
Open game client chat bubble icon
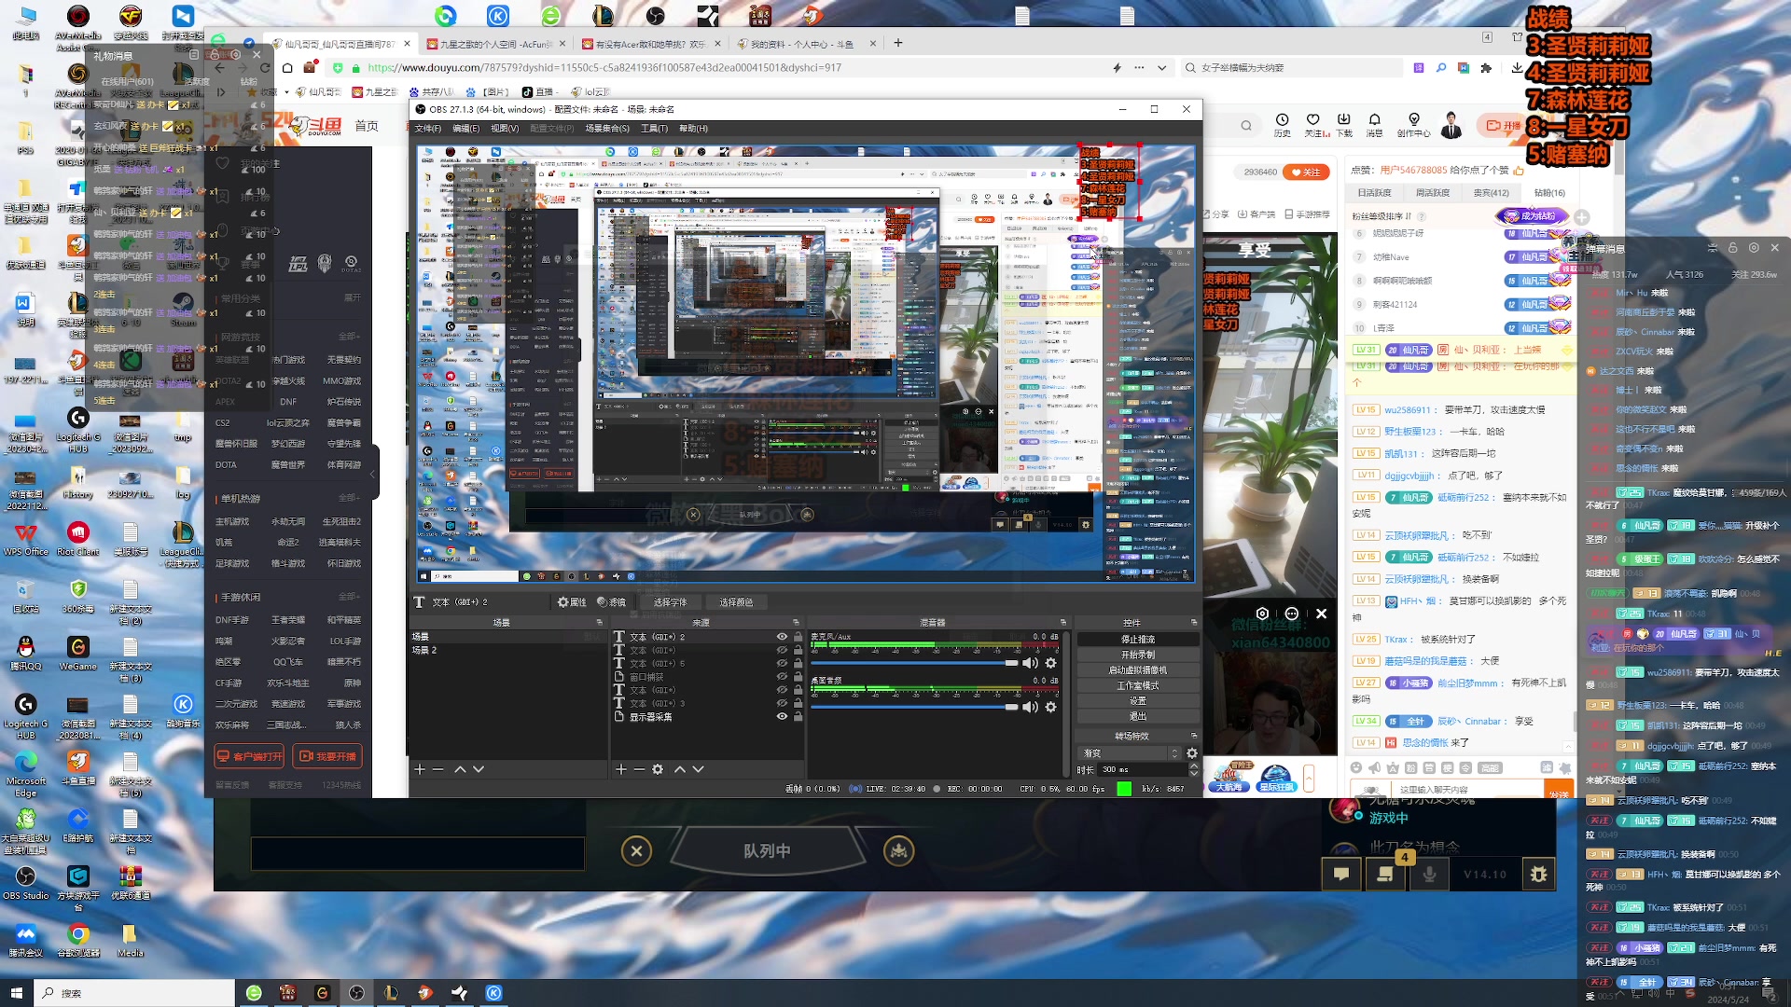pyautogui.click(x=1341, y=874)
